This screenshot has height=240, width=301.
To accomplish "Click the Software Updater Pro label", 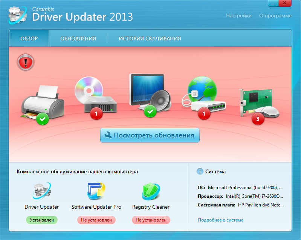I will point(96,207).
